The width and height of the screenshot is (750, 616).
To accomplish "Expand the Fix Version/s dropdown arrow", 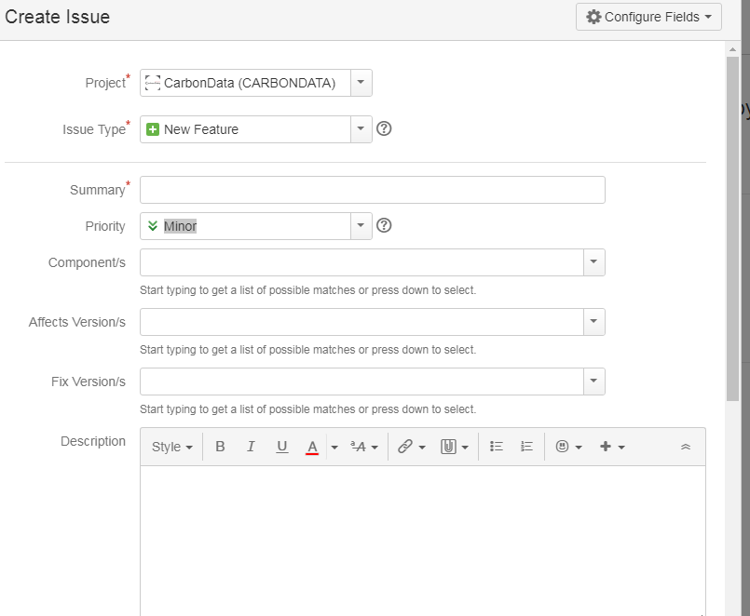I will [594, 382].
